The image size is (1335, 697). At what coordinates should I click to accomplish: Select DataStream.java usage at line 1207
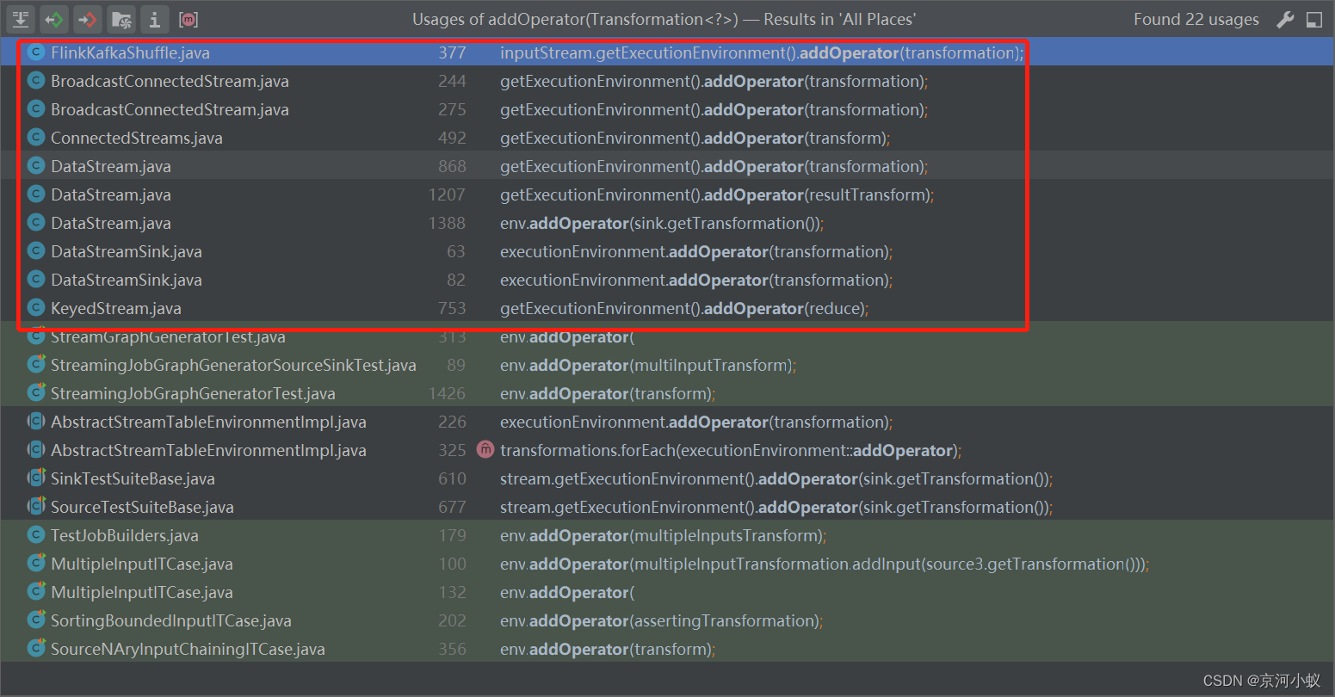click(x=667, y=194)
